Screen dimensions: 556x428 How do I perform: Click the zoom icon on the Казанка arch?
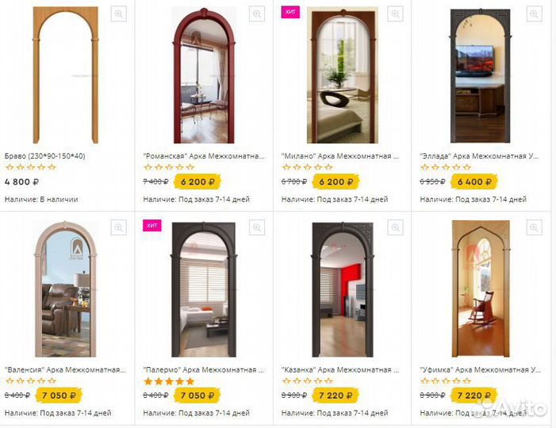click(x=395, y=227)
